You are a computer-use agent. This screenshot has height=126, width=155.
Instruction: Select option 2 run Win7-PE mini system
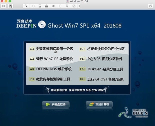pyautogui.click(x=51, y=59)
